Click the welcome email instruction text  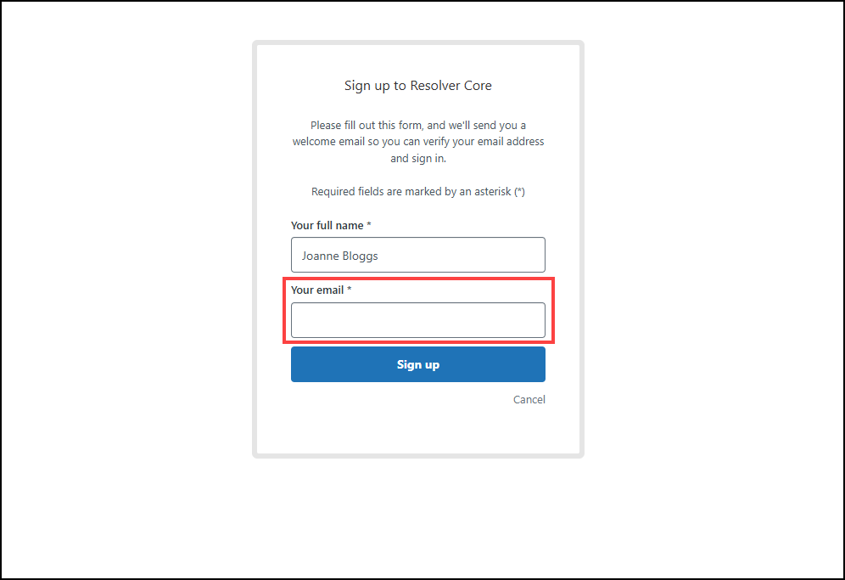pyautogui.click(x=417, y=141)
